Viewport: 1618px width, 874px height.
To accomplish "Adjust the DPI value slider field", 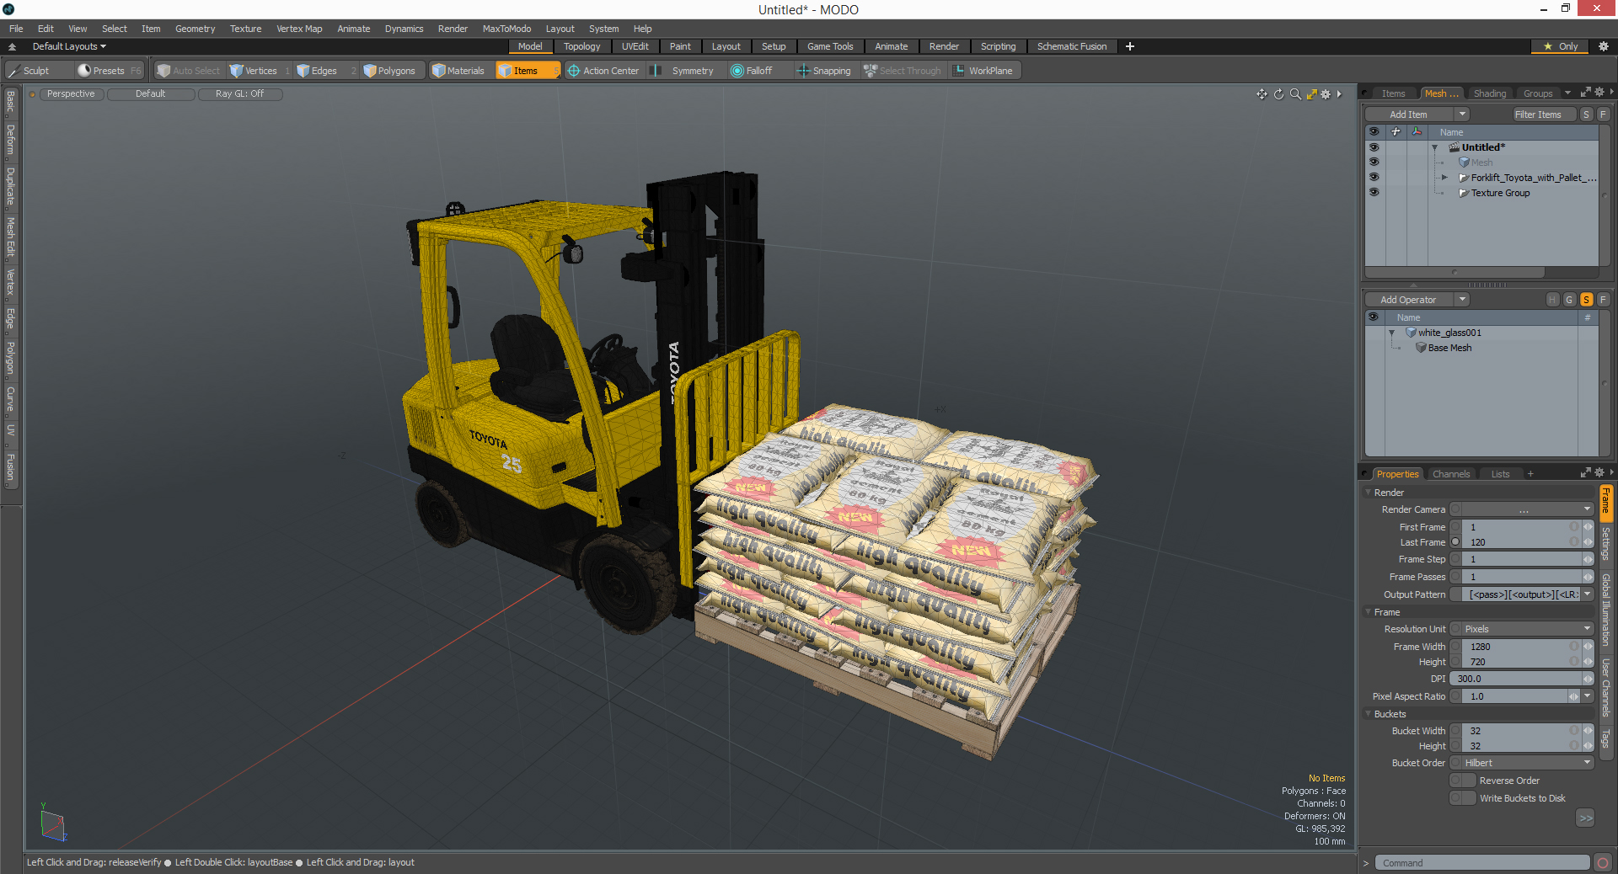I will 1522,679.
